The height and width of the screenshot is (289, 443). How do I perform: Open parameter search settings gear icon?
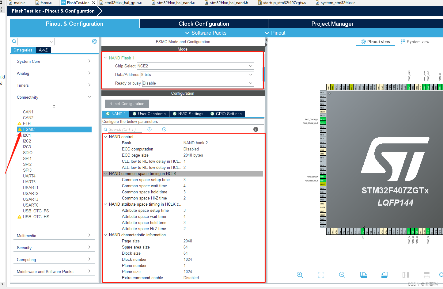click(94, 41)
